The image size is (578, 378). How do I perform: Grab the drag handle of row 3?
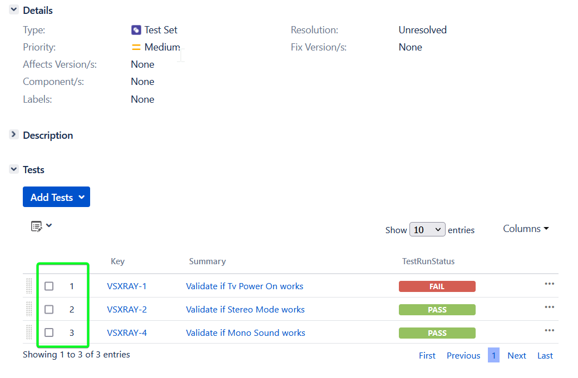tap(28, 332)
